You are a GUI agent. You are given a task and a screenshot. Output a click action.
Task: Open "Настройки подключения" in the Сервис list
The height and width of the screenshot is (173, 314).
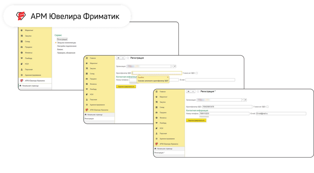(x=66, y=46)
